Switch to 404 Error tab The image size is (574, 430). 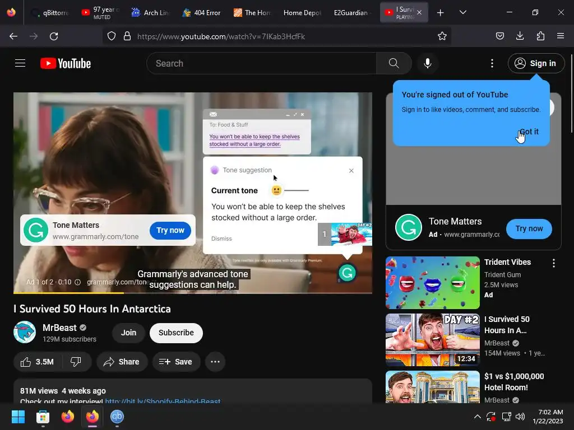(x=202, y=13)
